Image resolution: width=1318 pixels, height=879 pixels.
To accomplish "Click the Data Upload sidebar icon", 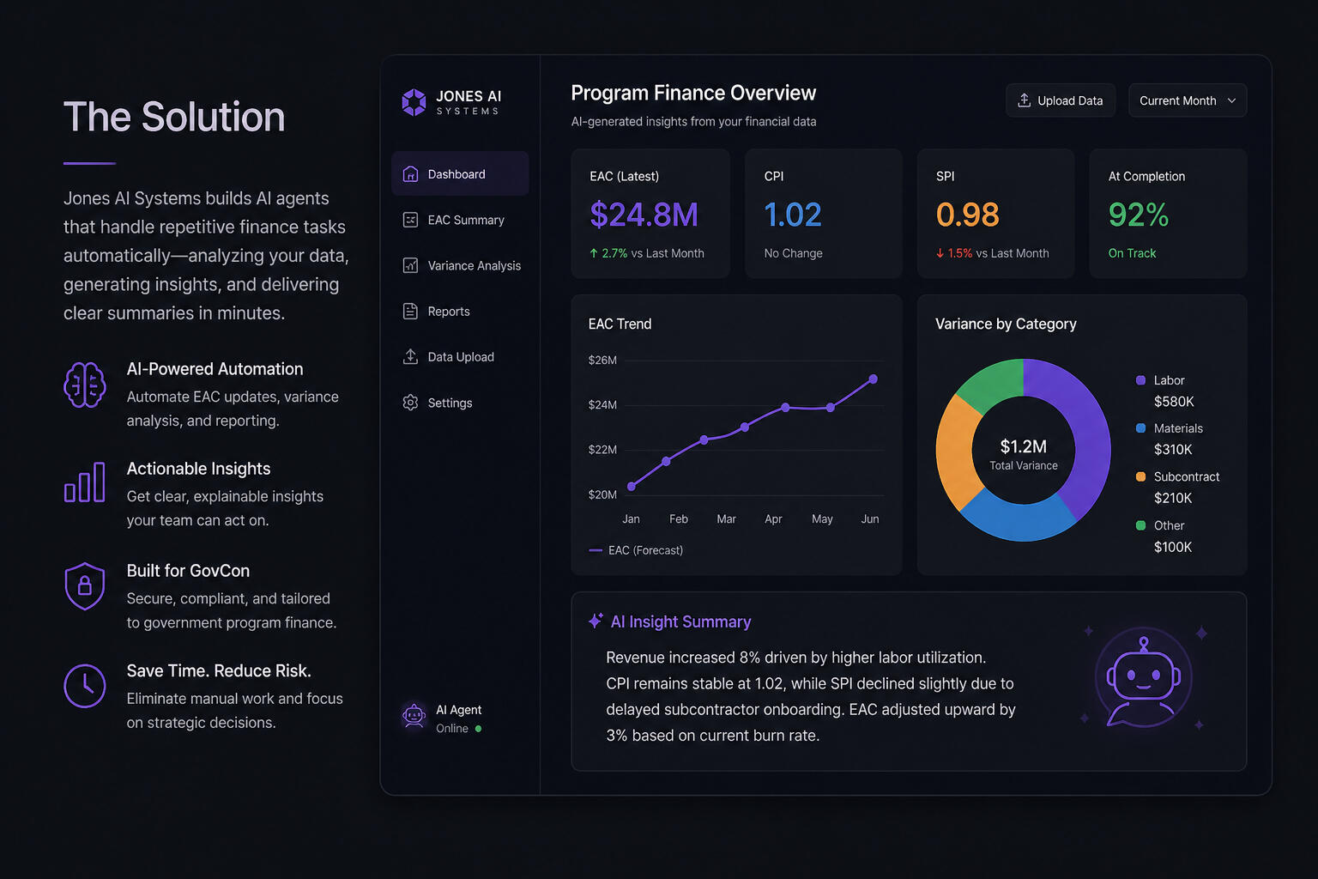I will tap(410, 357).
